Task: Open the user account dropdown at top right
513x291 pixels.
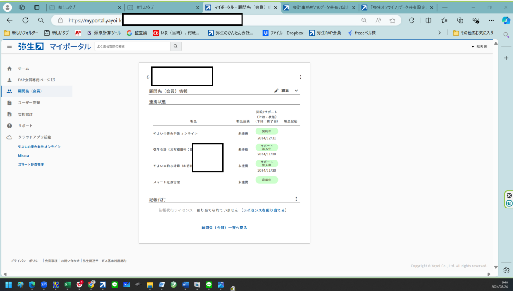Action: click(479, 46)
